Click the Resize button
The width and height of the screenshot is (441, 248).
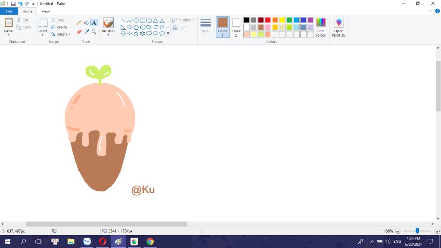coord(59,27)
